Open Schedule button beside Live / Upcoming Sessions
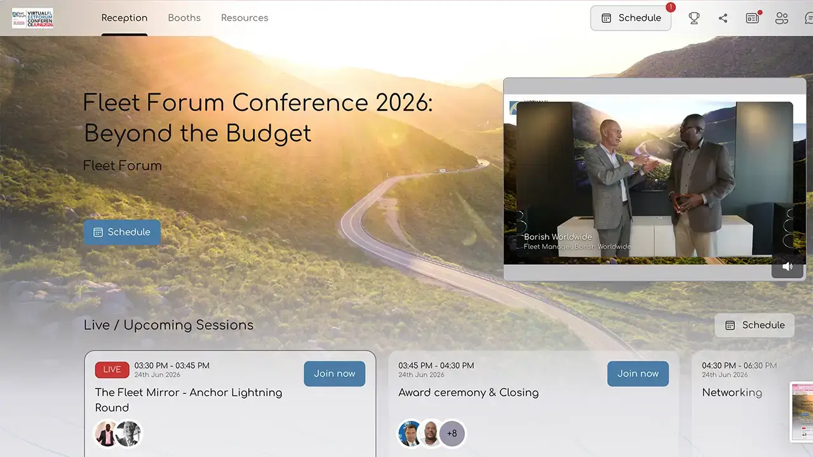Screen dimensions: 813x457 [x=755, y=325]
